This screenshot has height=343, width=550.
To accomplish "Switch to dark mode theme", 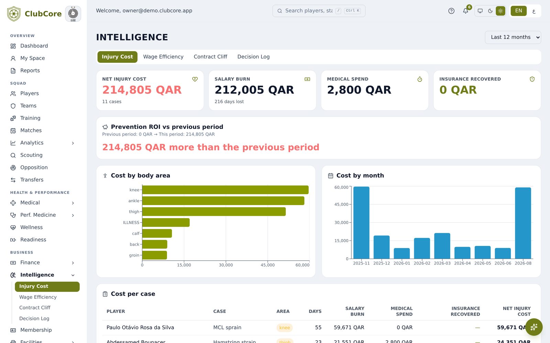I will coord(490,11).
